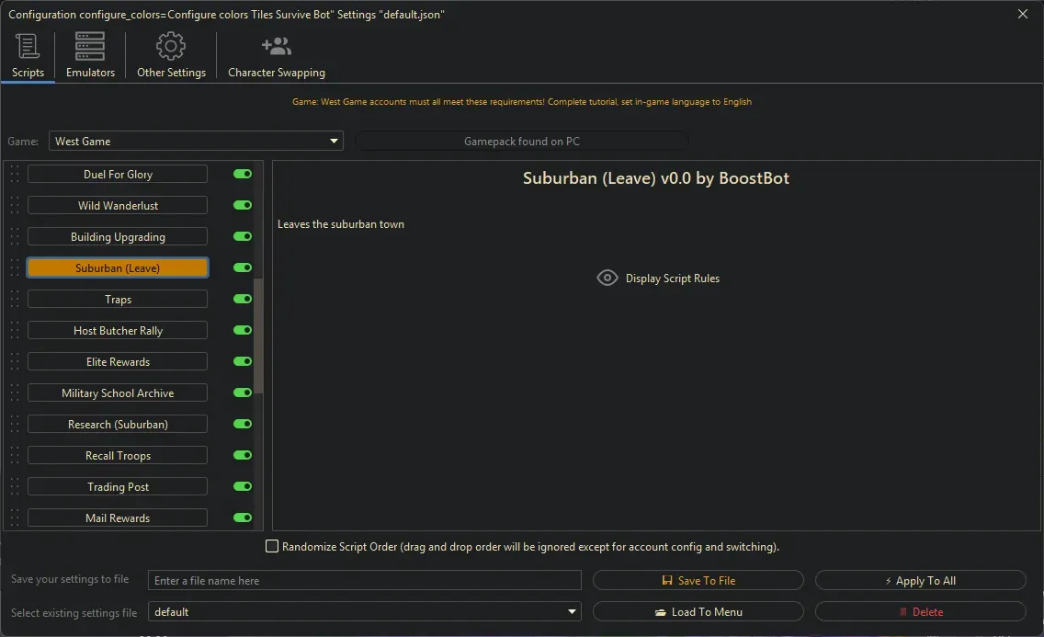Click drag handle next to Trading Post
This screenshot has height=637, width=1044.
14,486
